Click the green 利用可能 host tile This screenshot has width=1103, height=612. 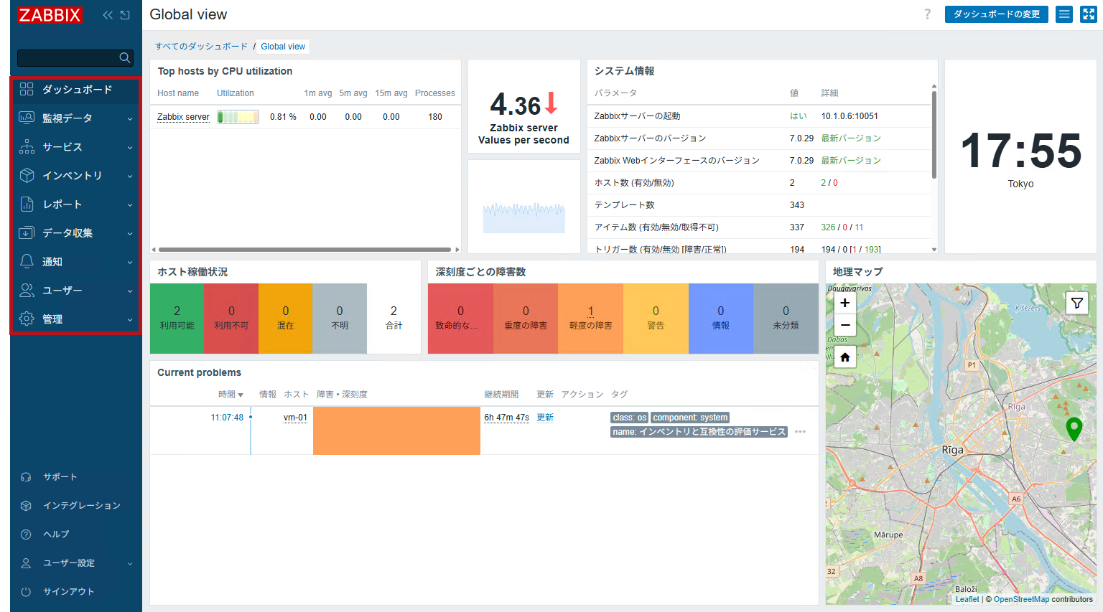[177, 318]
